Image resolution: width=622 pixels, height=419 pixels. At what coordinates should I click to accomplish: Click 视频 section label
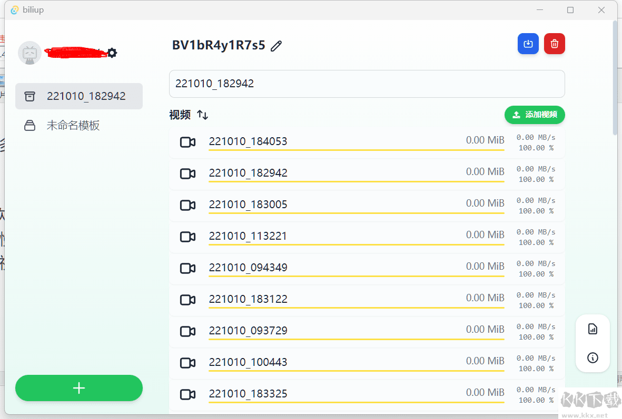pyautogui.click(x=180, y=115)
